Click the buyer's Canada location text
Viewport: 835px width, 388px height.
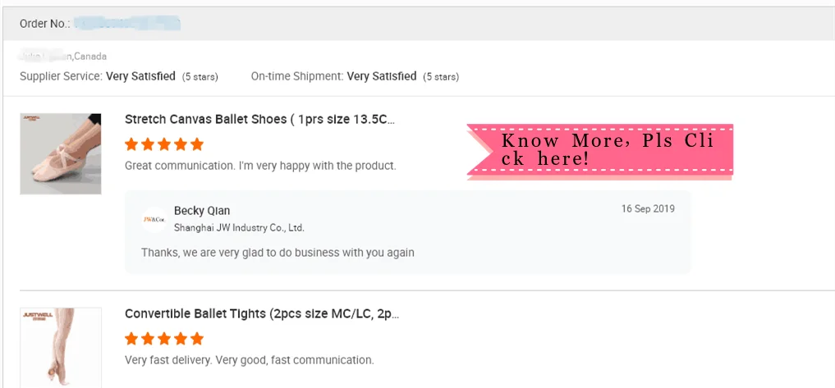(x=89, y=57)
